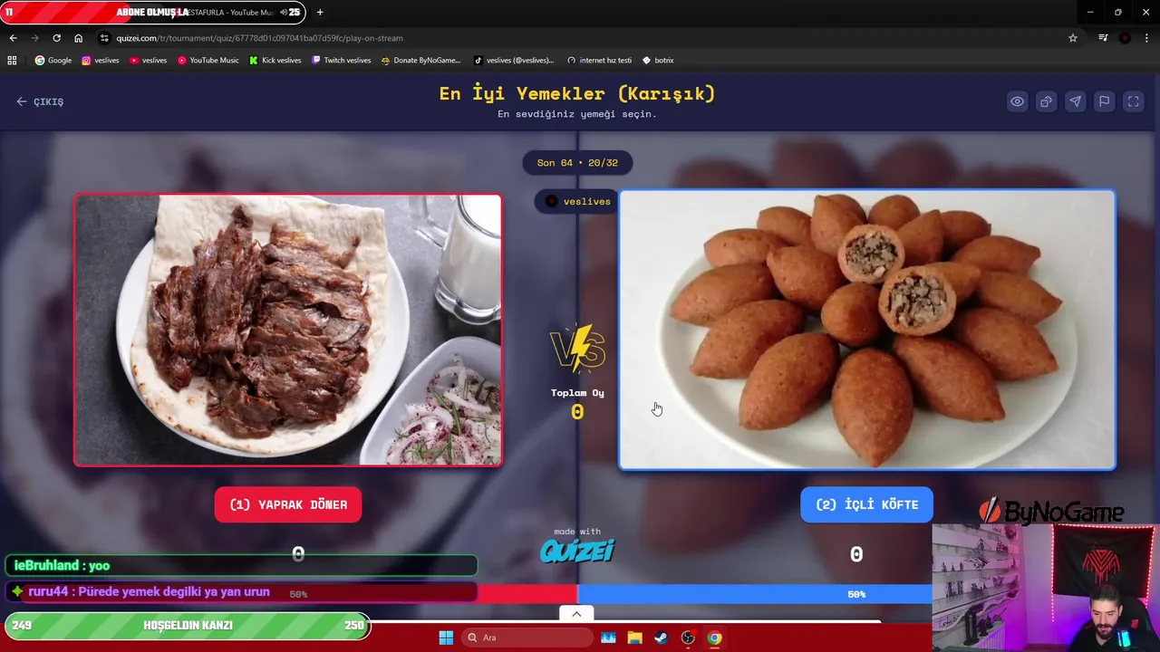Open File Explorer from taskbar
This screenshot has height=652, width=1160.
tap(634, 638)
